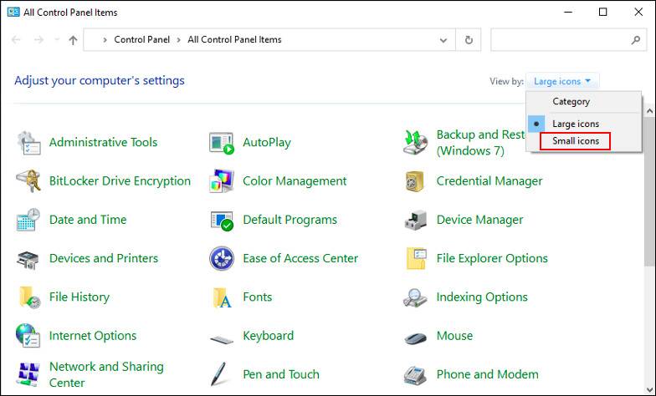Open the Indexing Options link
The width and height of the screenshot is (656, 396).
(482, 297)
